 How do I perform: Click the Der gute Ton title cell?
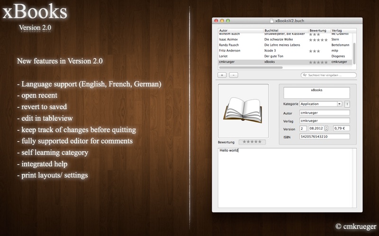[x=274, y=56]
